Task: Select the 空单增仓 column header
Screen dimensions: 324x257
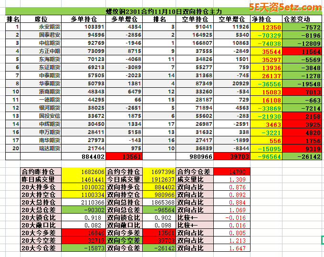Action: point(232,19)
